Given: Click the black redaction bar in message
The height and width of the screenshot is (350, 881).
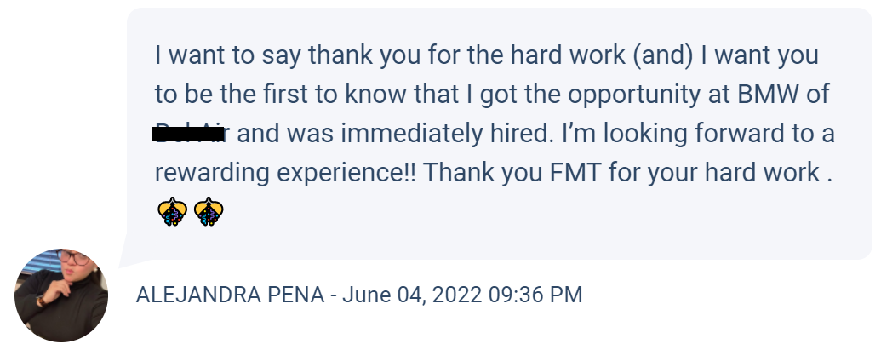Looking at the screenshot, I should tap(188, 135).
